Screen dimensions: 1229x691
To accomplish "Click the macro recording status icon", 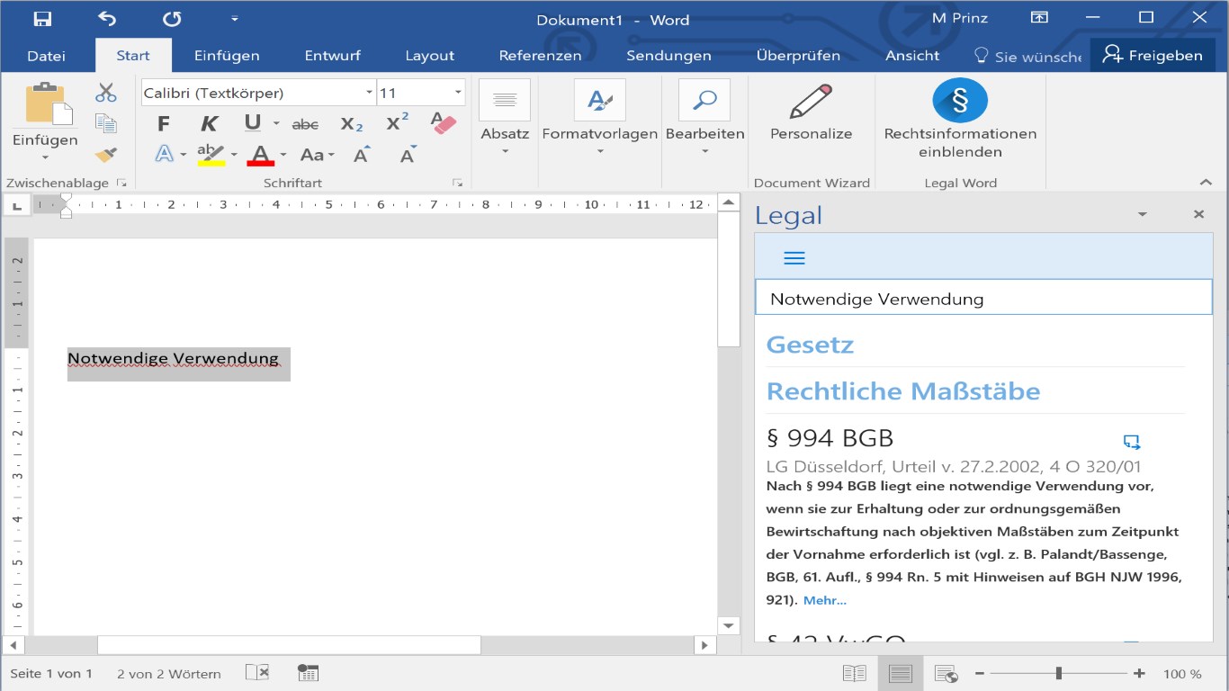I will [x=308, y=673].
